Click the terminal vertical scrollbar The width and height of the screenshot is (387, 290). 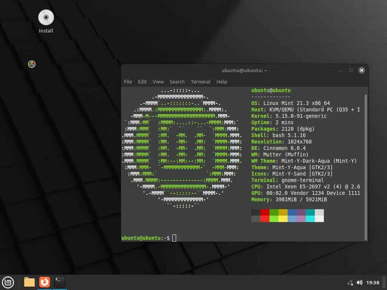point(366,167)
